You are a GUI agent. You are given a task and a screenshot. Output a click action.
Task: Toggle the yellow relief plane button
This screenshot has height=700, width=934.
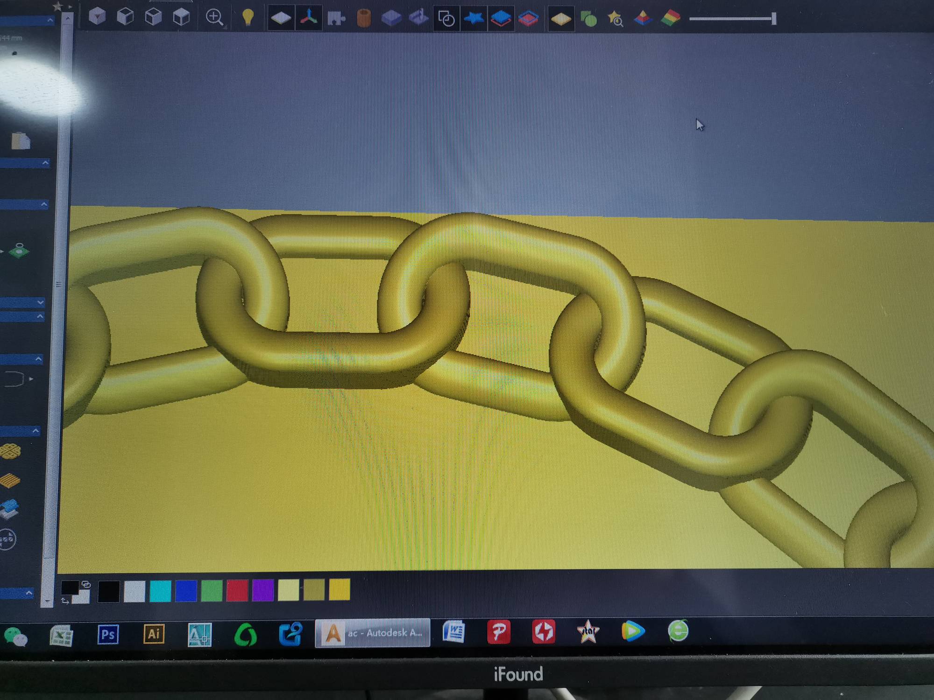561,19
